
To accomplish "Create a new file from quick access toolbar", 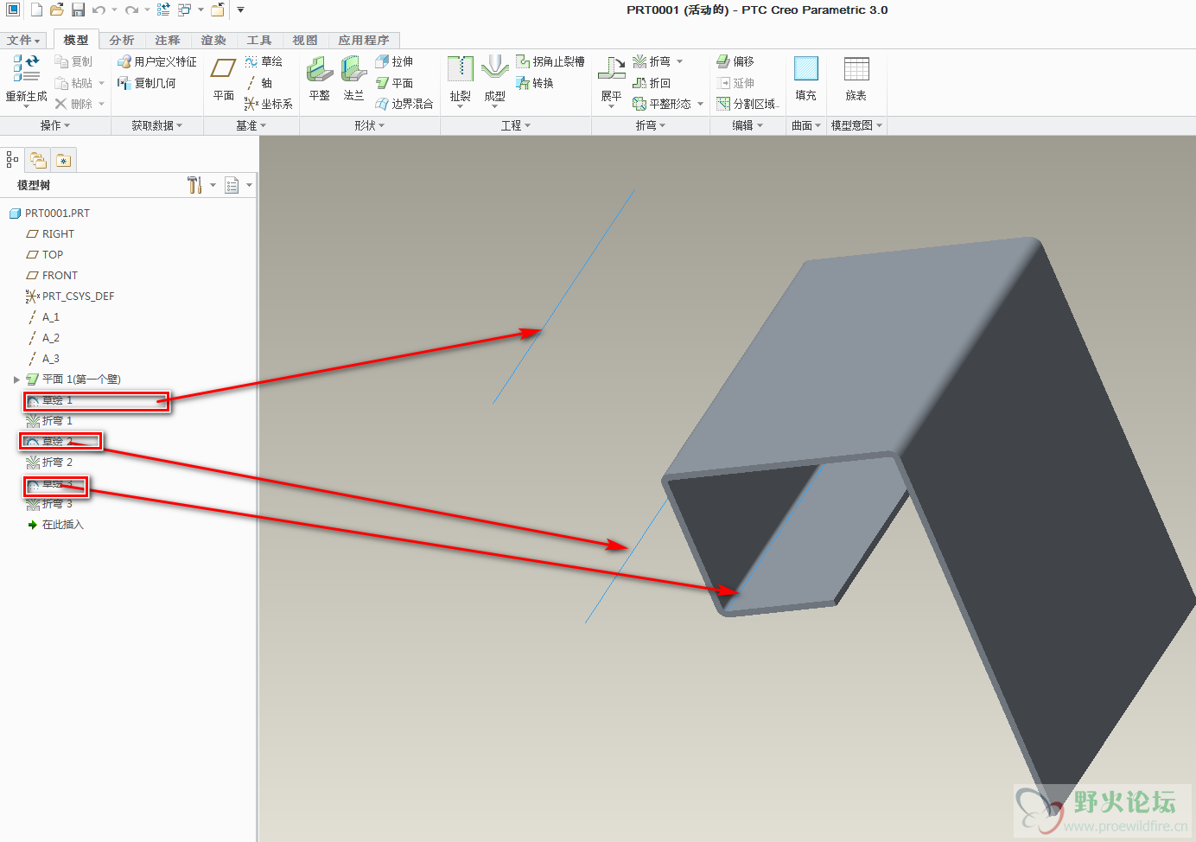I will (36, 10).
